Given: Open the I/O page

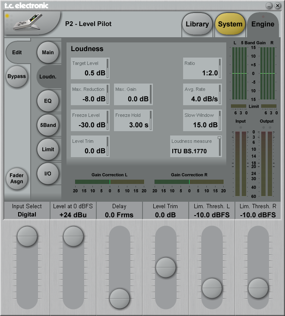Looking at the screenshot, I should click(48, 174).
